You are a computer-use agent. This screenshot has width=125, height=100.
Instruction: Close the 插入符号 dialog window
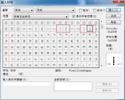[x=119, y=2]
